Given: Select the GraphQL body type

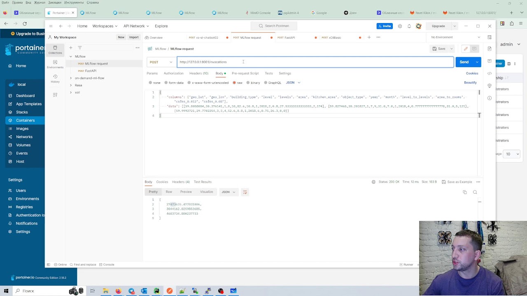Looking at the screenshot, I should (x=273, y=83).
